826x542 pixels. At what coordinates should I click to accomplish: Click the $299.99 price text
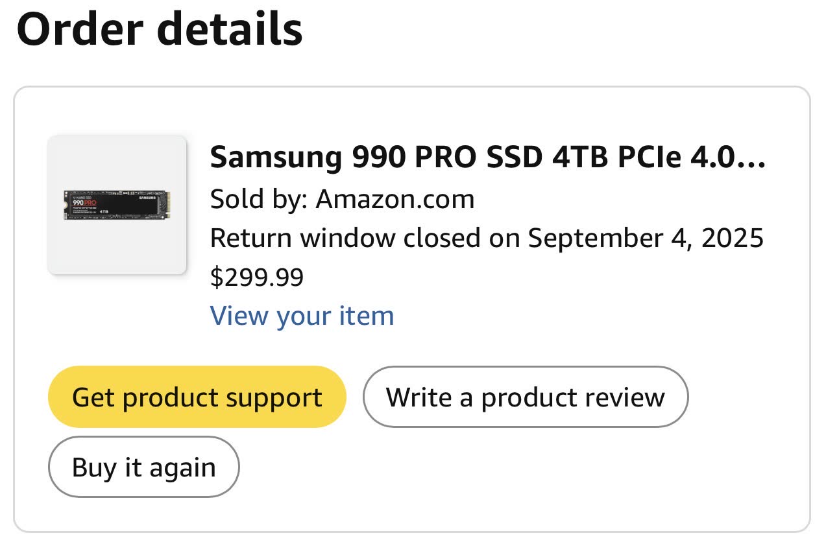[x=257, y=277]
